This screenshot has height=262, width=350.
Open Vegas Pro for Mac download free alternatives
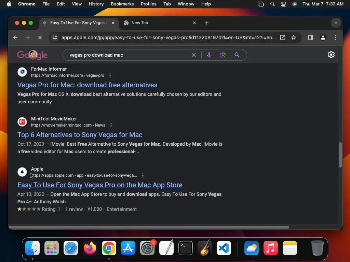tap(87, 85)
